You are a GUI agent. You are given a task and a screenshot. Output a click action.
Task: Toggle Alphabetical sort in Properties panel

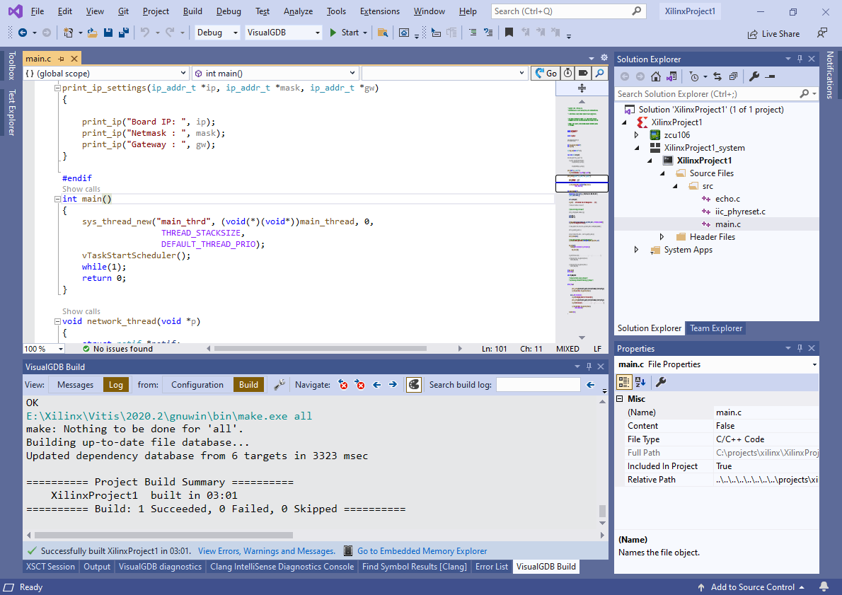tap(640, 382)
